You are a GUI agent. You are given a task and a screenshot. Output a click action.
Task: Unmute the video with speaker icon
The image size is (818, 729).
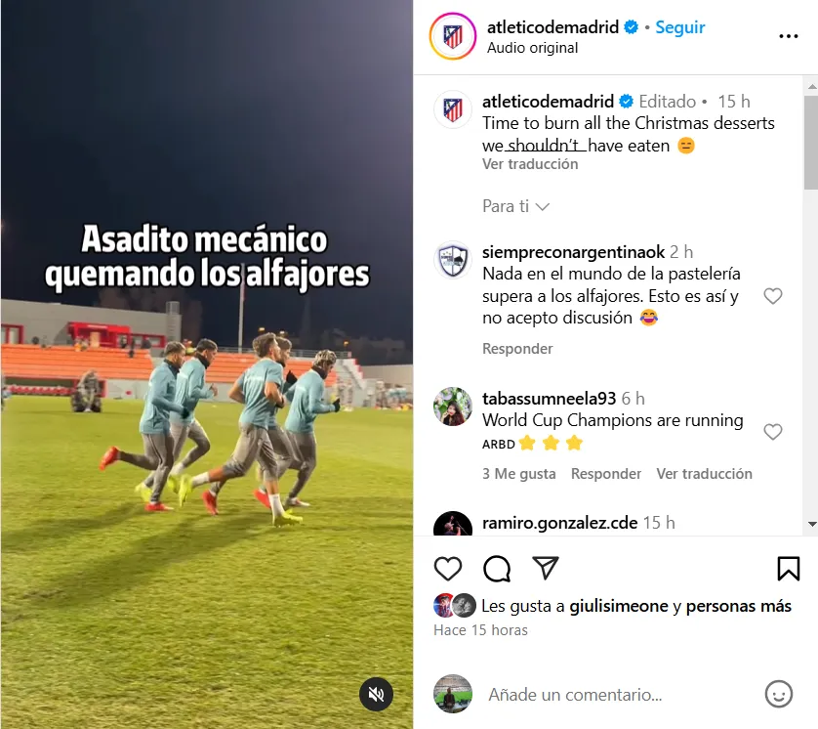[376, 694]
